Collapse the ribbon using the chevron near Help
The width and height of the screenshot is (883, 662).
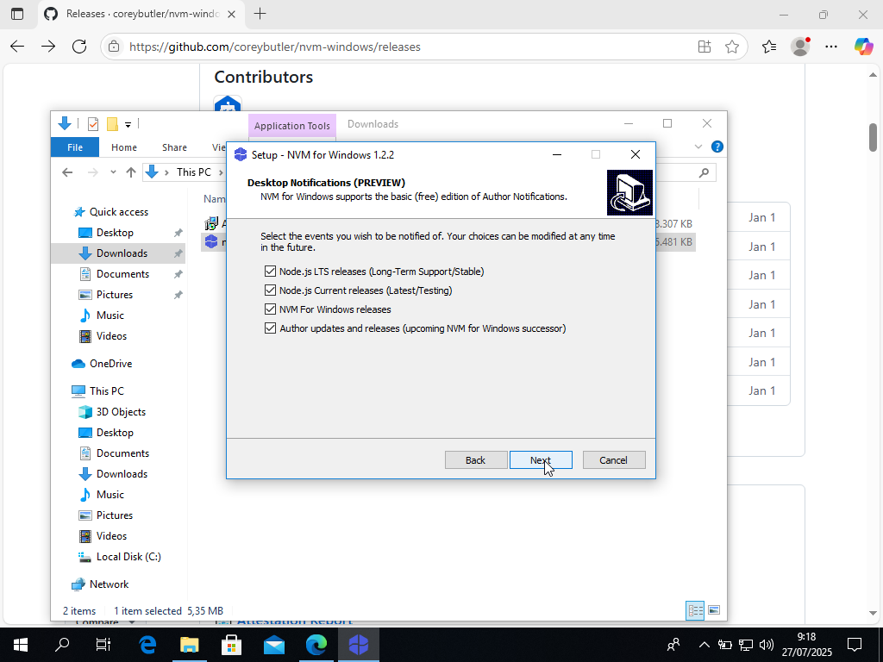click(698, 147)
